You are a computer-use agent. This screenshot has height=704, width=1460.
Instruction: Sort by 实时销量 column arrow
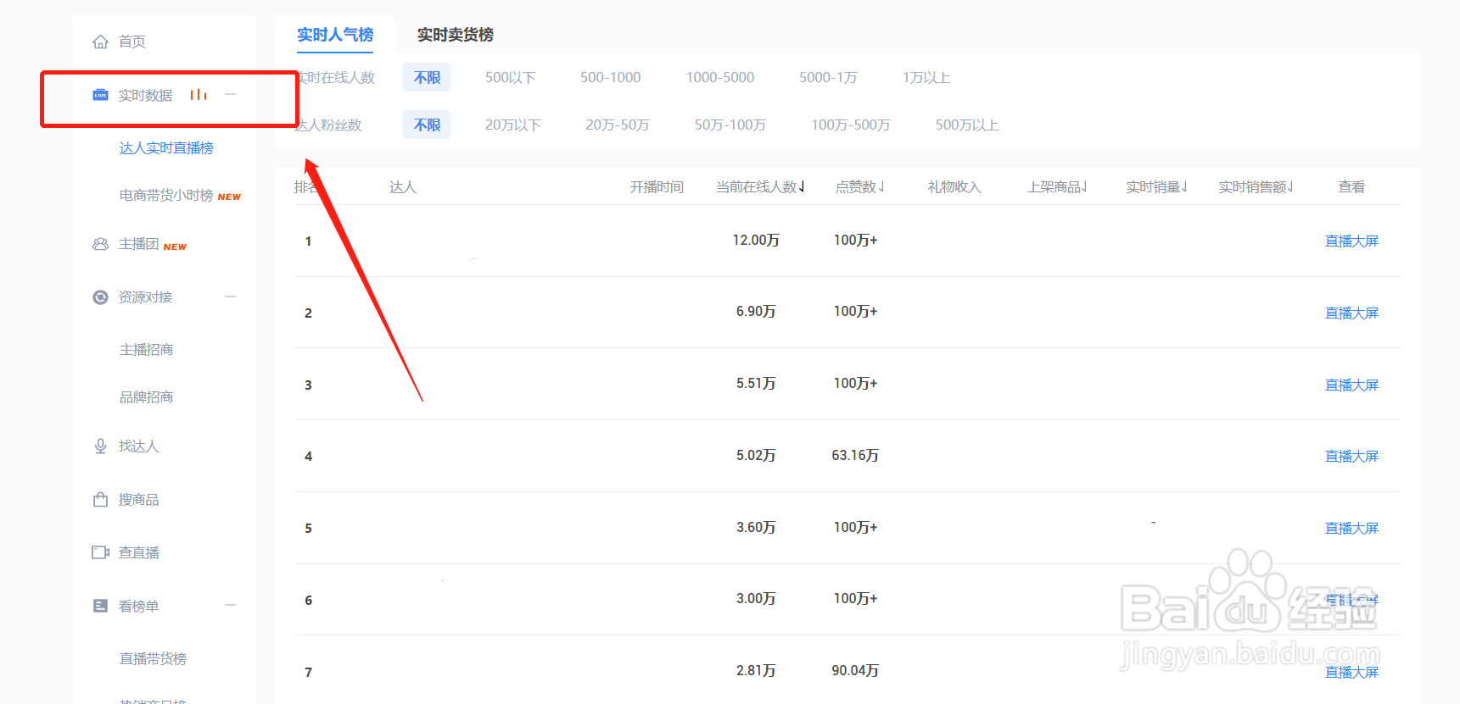coord(1184,186)
